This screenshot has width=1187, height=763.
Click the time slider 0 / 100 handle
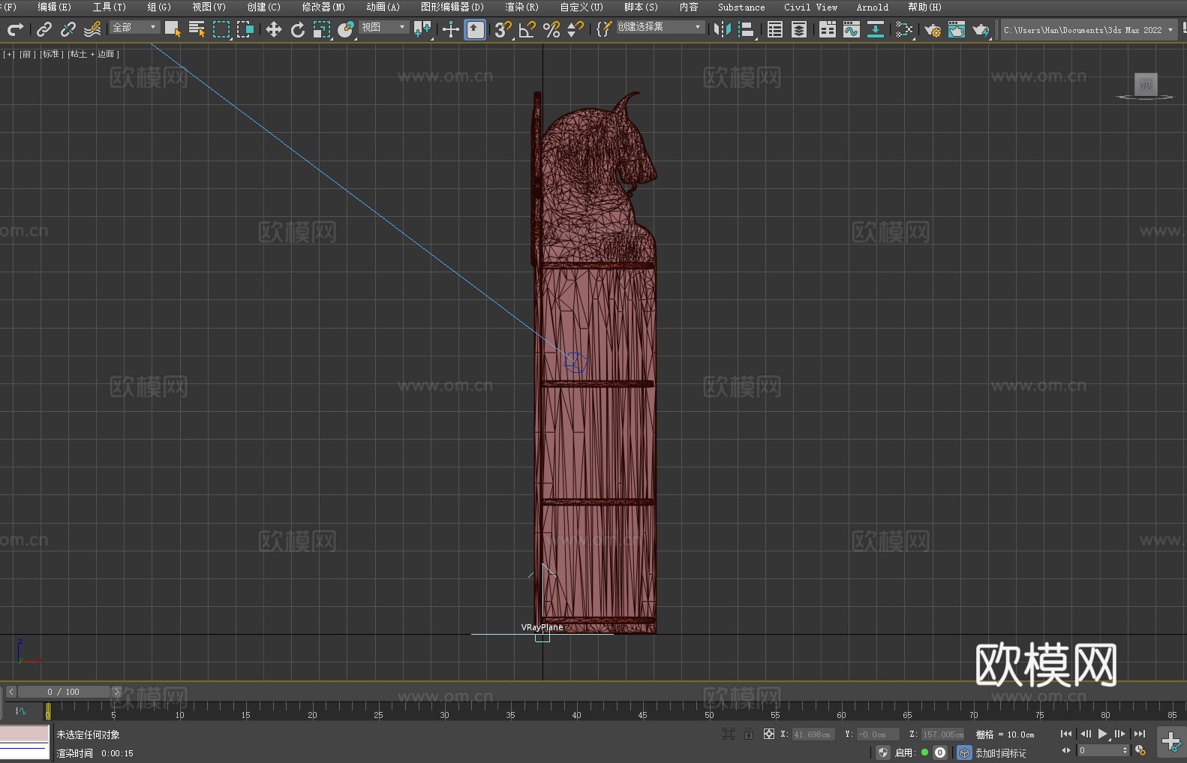64,692
